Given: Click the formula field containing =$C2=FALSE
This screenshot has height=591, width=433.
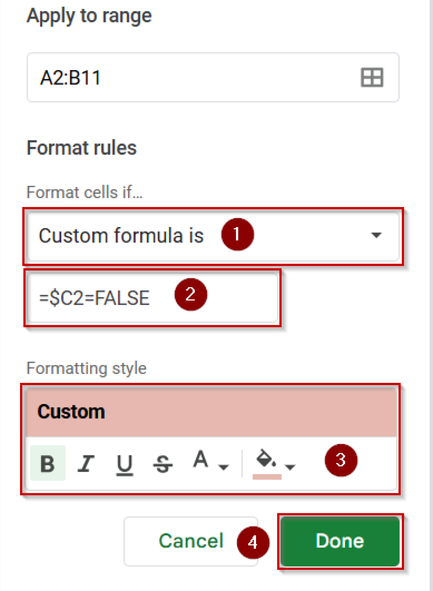Looking at the screenshot, I should pos(115,297).
